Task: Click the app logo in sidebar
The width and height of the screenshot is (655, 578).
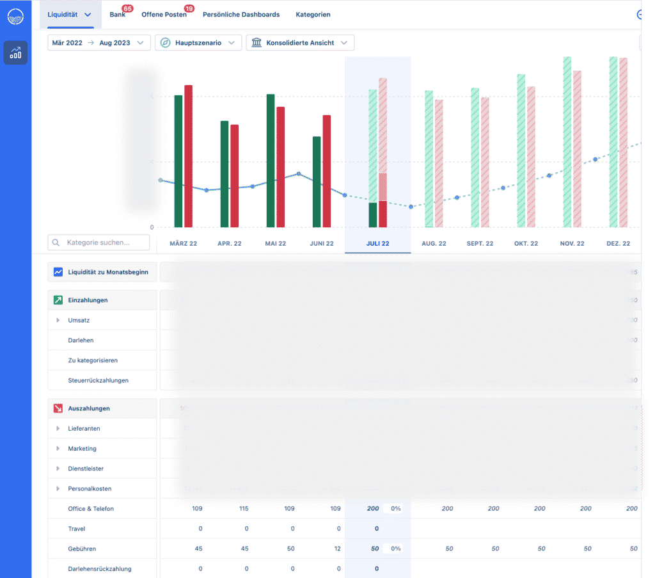Action: click(x=15, y=15)
